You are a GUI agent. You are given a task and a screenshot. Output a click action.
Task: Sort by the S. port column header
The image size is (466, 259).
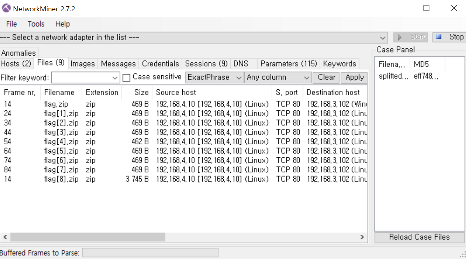tap(287, 92)
